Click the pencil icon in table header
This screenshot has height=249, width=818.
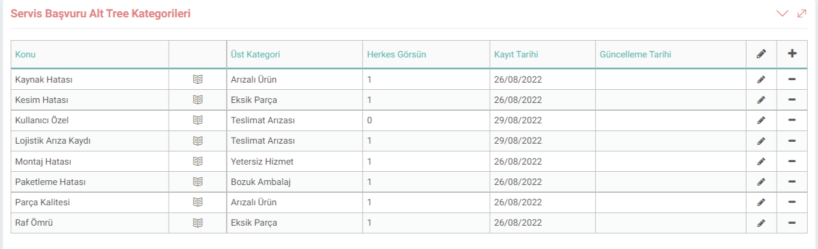pos(761,54)
